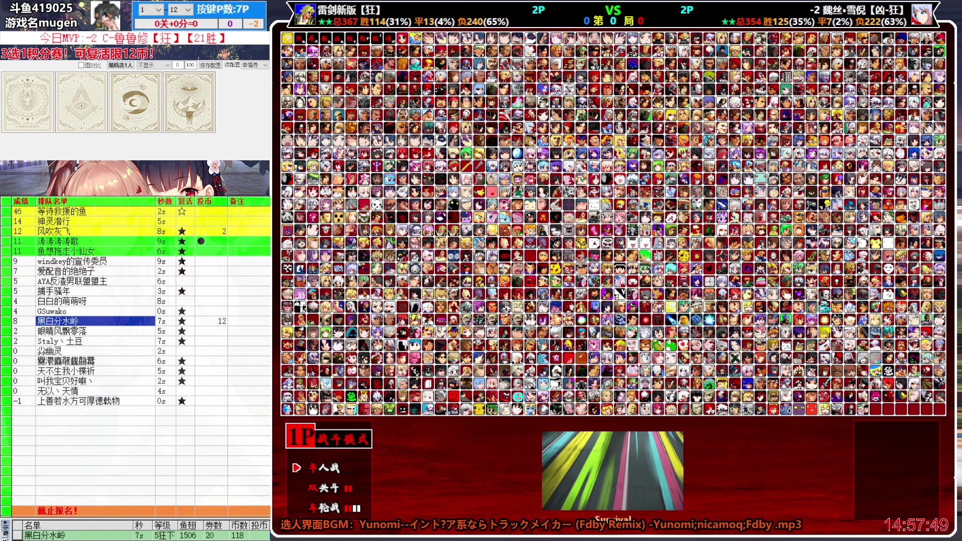Click the 保存配置 button
The height and width of the screenshot is (541, 962).
pos(210,65)
